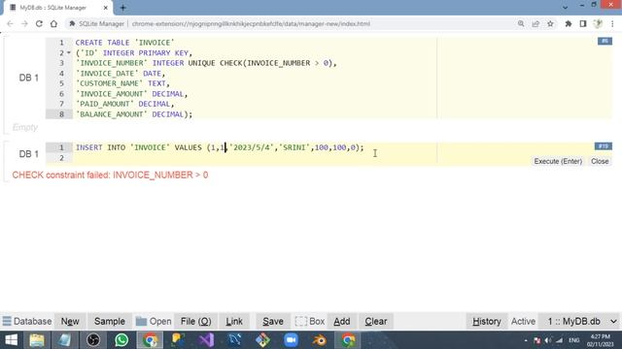
Task: Click the New database button
Action: click(70, 321)
